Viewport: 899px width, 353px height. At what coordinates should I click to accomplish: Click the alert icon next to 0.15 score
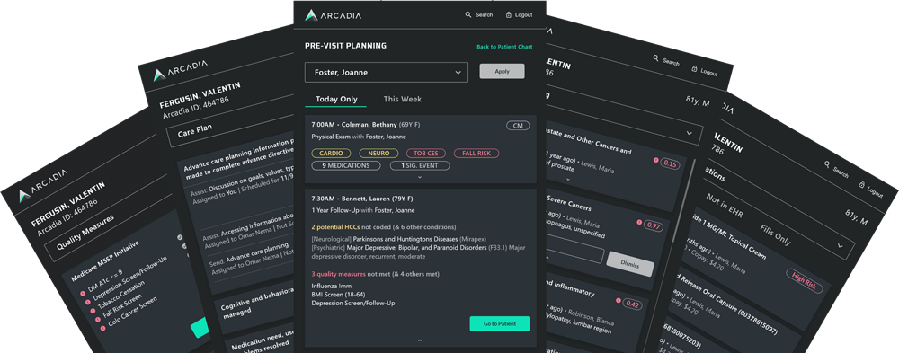(x=655, y=160)
